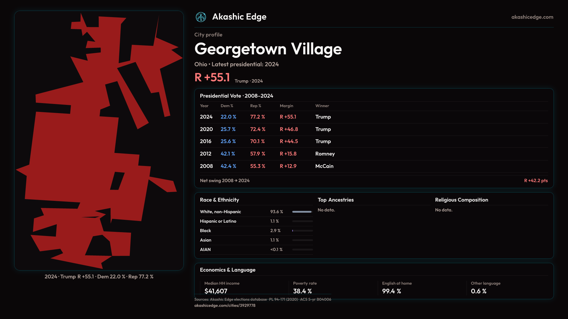Click the Religious Composition heading

[461, 200]
